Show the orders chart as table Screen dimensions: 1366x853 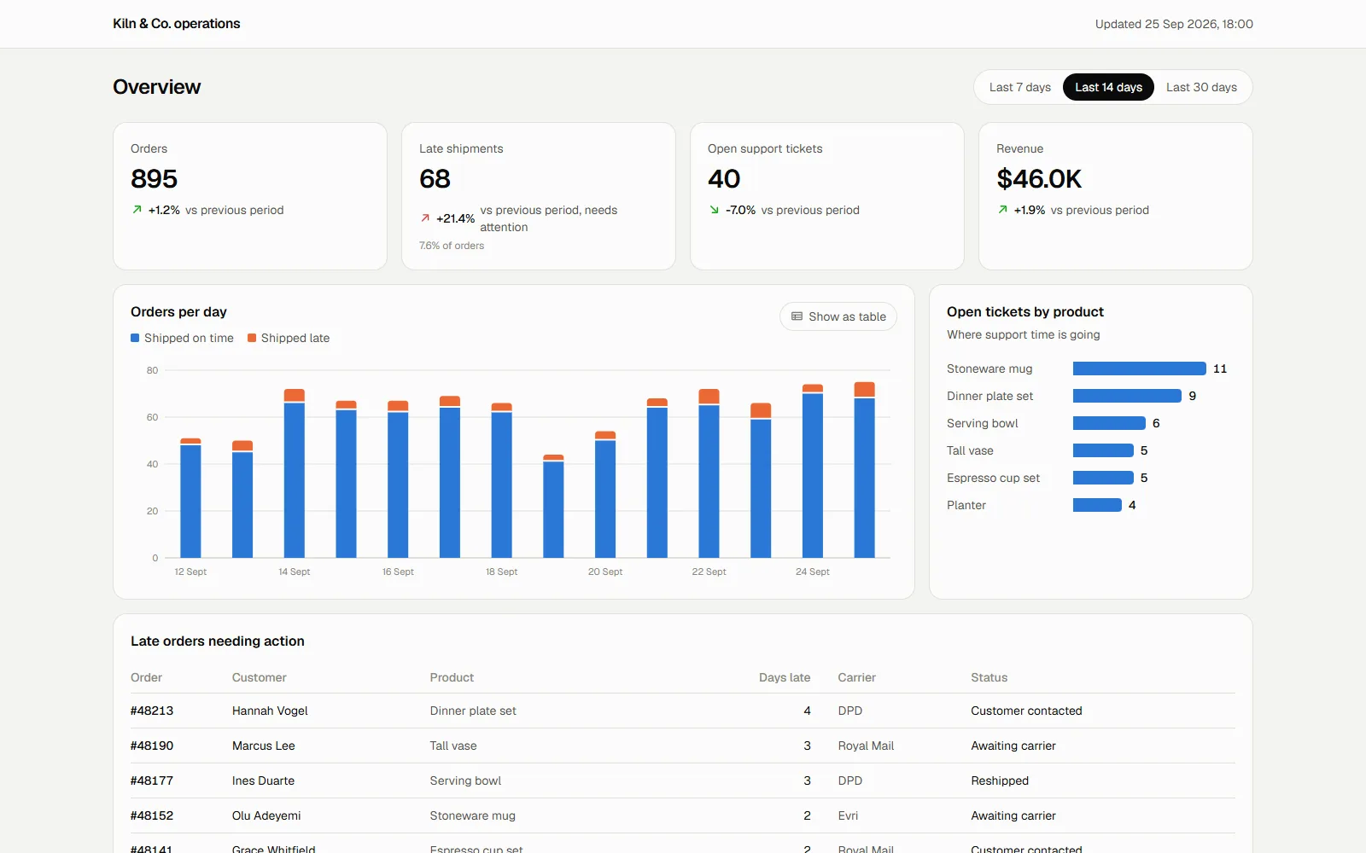(838, 316)
